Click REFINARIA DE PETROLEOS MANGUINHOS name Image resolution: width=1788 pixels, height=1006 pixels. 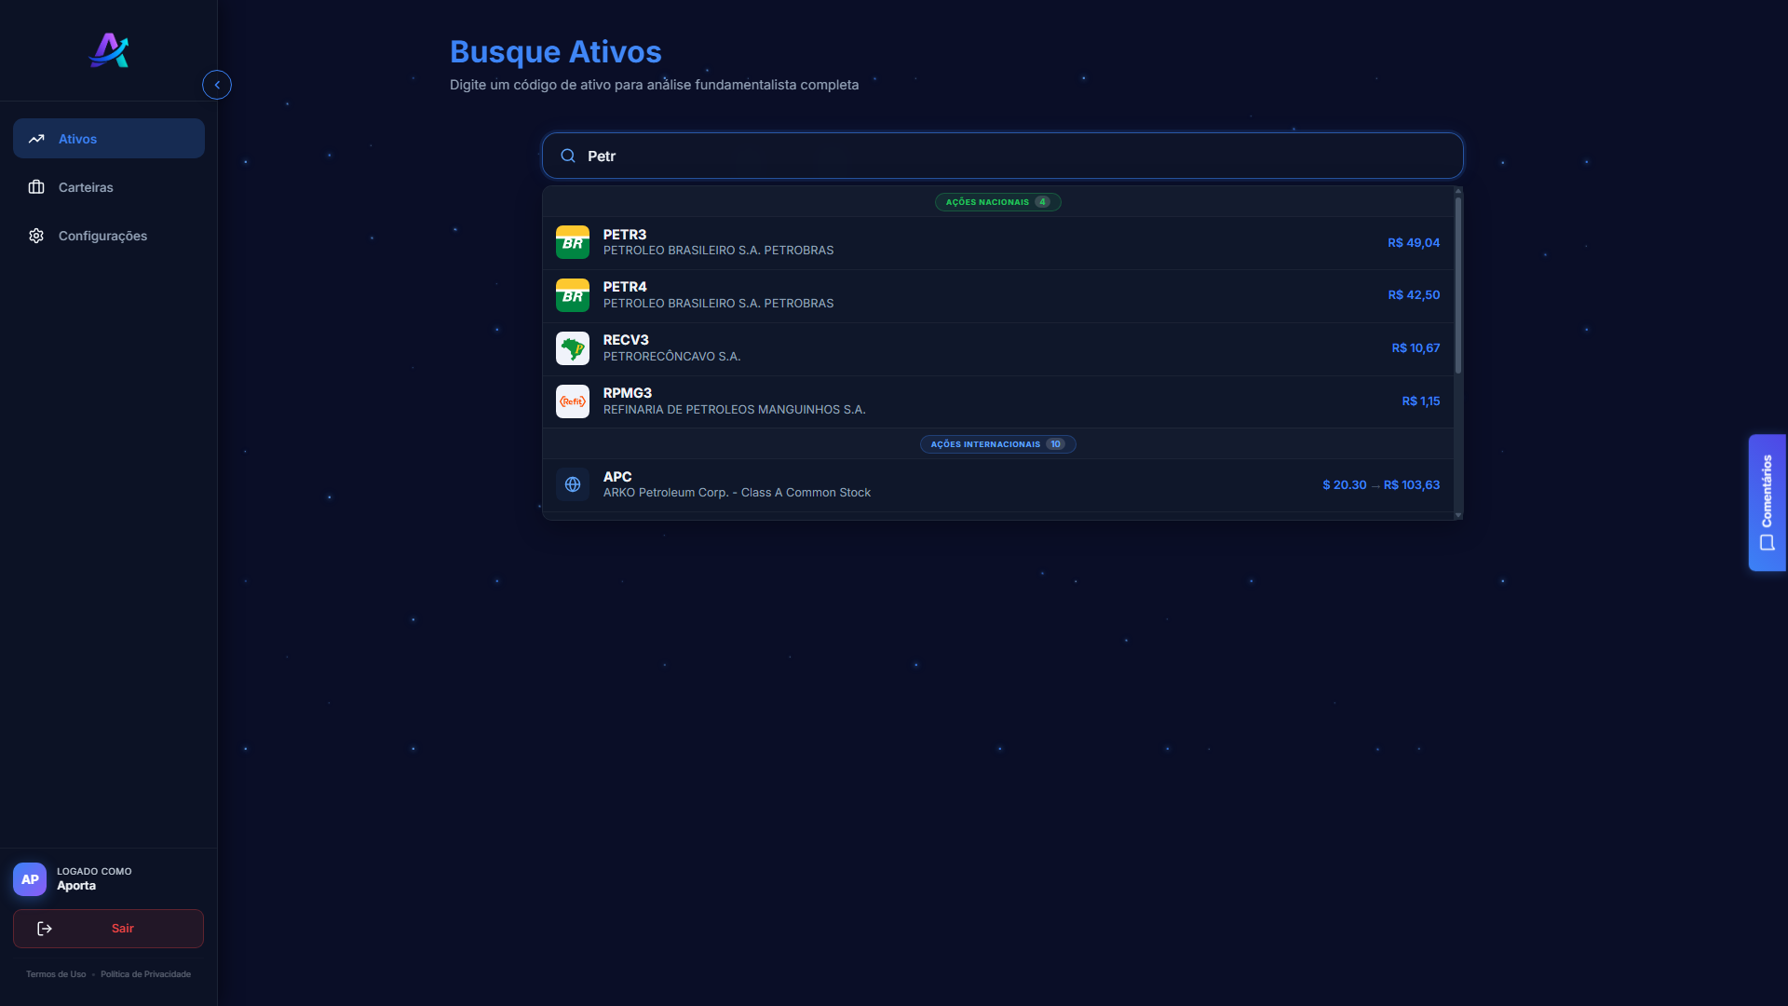[x=734, y=410]
